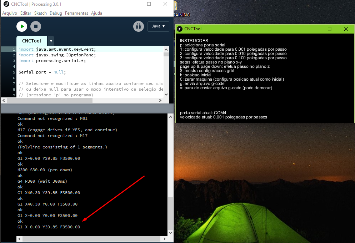Close the green CNCTool sketch window
This screenshot has width=355, height=243.
pyautogui.click(x=346, y=29)
